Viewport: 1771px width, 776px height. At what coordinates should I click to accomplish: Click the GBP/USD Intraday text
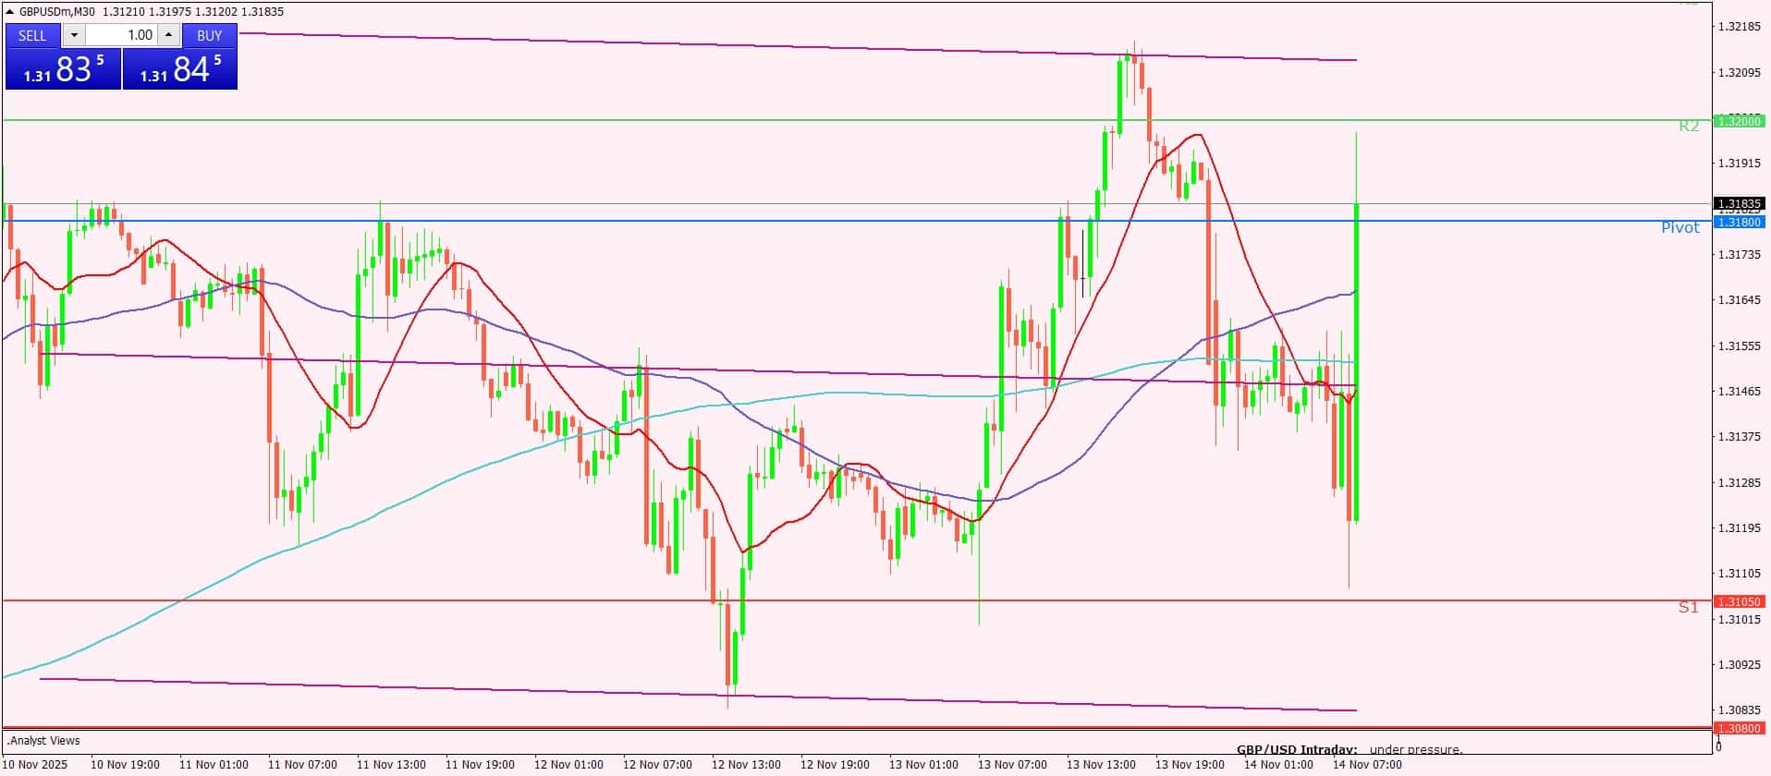tap(1297, 750)
